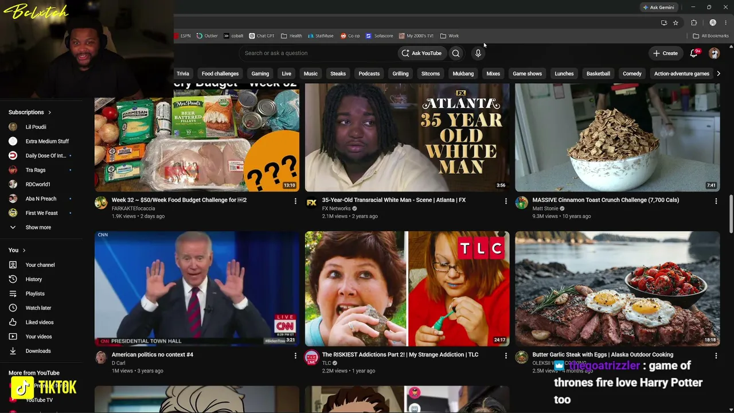734x413 pixels.
Task: Open the YouTube account avatar menu
Action: click(x=714, y=53)
